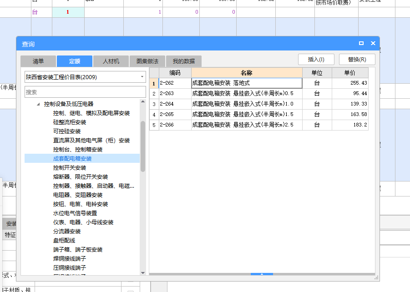Screen dimensions: 410x292
Task: Select 水位电气信号装置 tree item
Action: pos(75,213)
